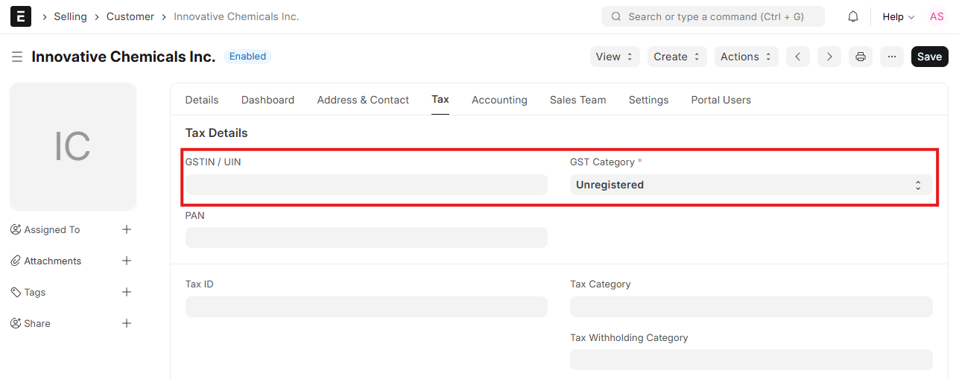Switch to Address & Contact tab
Image resolution: width=959 pixels, height=379 pixels.
click(363, 100)
